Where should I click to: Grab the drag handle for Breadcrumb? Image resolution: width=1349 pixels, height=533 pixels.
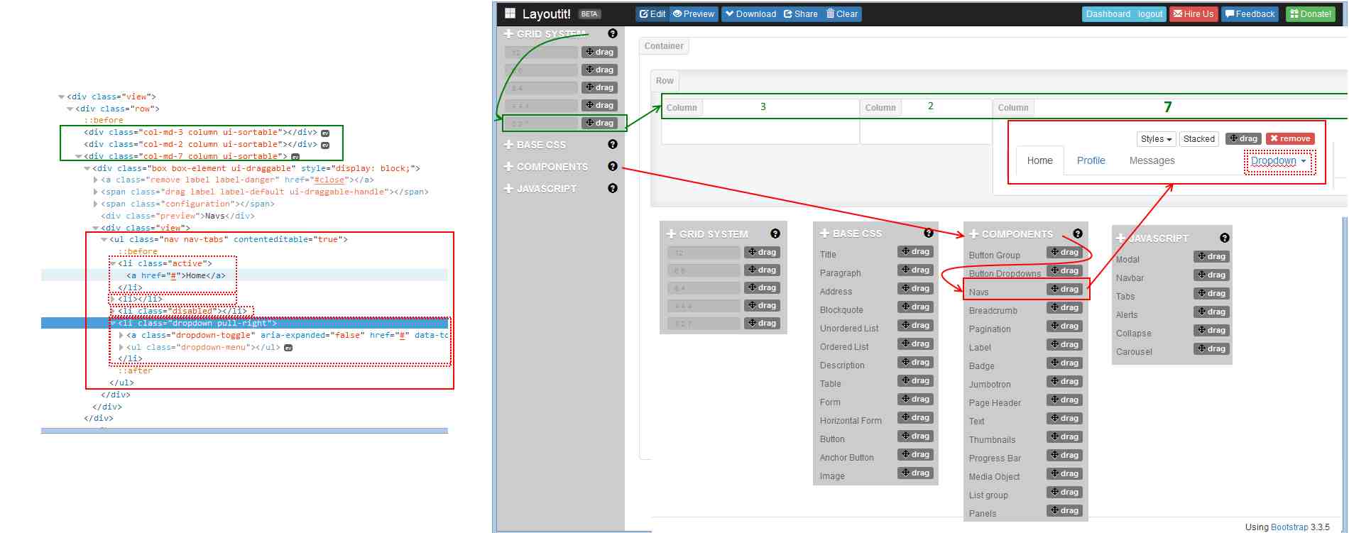tap(1064, 307)
